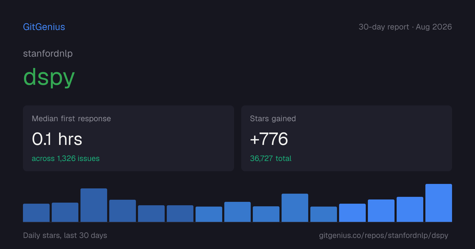This screenshot has height=249, width=475.
Task: Click the third bar in the daily stars chart
Action: click(94, 205)
